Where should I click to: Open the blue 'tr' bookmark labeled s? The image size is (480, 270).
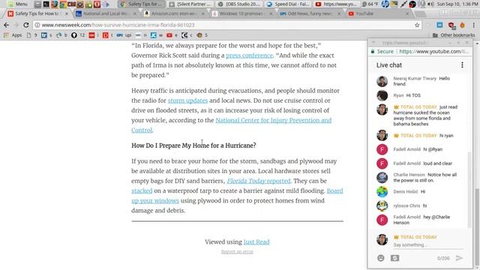click(x=46, y=35)
